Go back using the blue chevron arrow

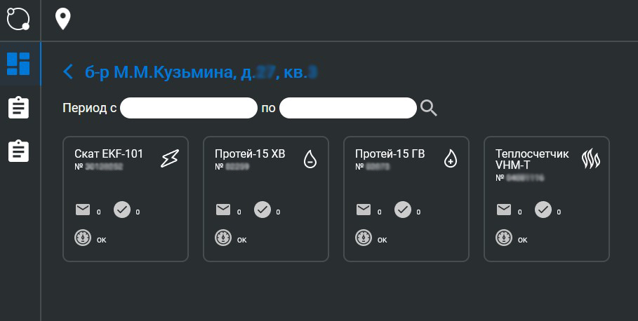click(x=68, y=72)
